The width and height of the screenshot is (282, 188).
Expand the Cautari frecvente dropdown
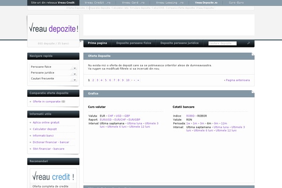tap(53, 78)
